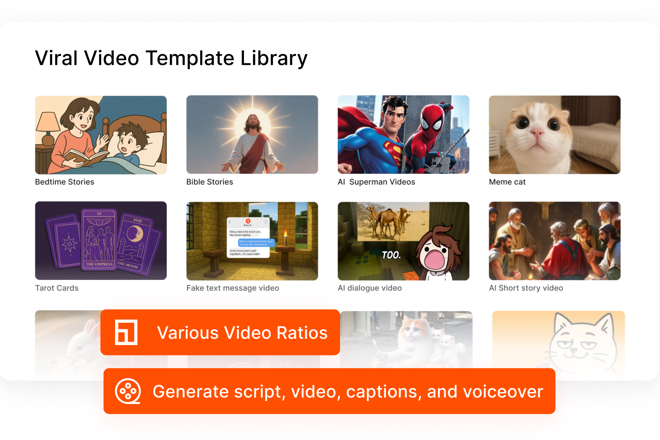Click the 'Bible Stories' label
This screenshot has height=440, width=660.
click(x=210, y=182)
